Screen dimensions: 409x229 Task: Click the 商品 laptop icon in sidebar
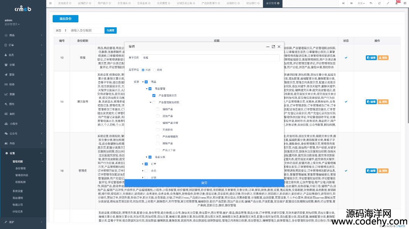click(6, 35)
